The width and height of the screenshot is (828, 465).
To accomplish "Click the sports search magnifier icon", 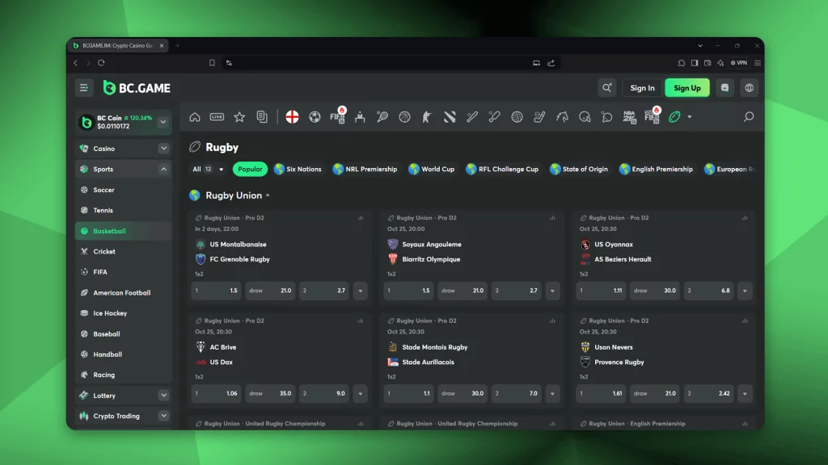I will point(749,117).
